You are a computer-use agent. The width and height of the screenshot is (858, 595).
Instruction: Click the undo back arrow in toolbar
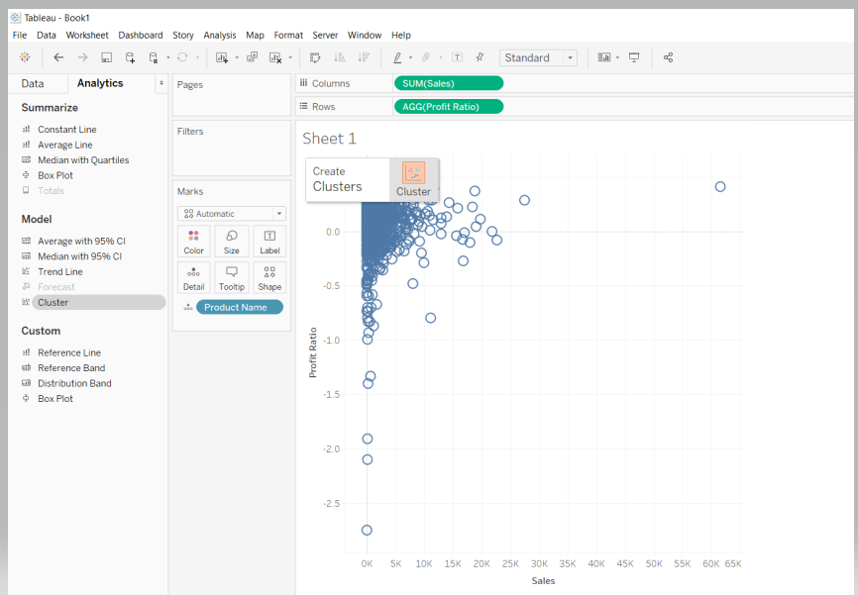point(58,57)
